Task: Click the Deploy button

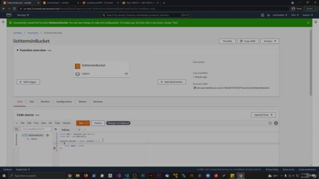Action: pos(98,123)
